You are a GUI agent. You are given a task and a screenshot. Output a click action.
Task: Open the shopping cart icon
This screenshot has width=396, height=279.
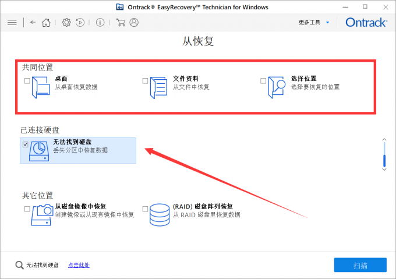(x=121, y=23)
